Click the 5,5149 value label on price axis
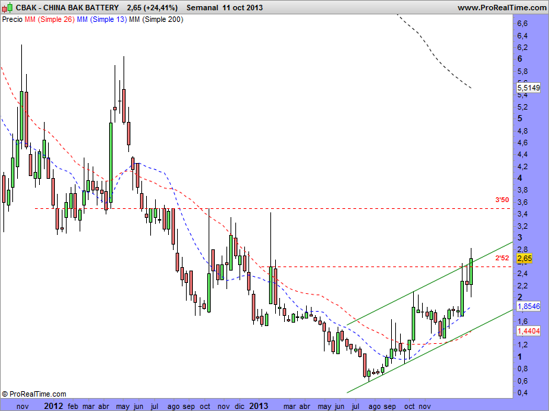Viewport: 549px width, 411px height. click(528, 88)
